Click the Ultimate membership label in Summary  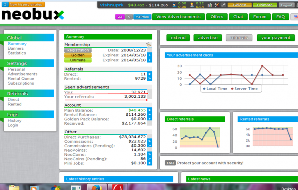pyautogui.click(x=78, y=60)
